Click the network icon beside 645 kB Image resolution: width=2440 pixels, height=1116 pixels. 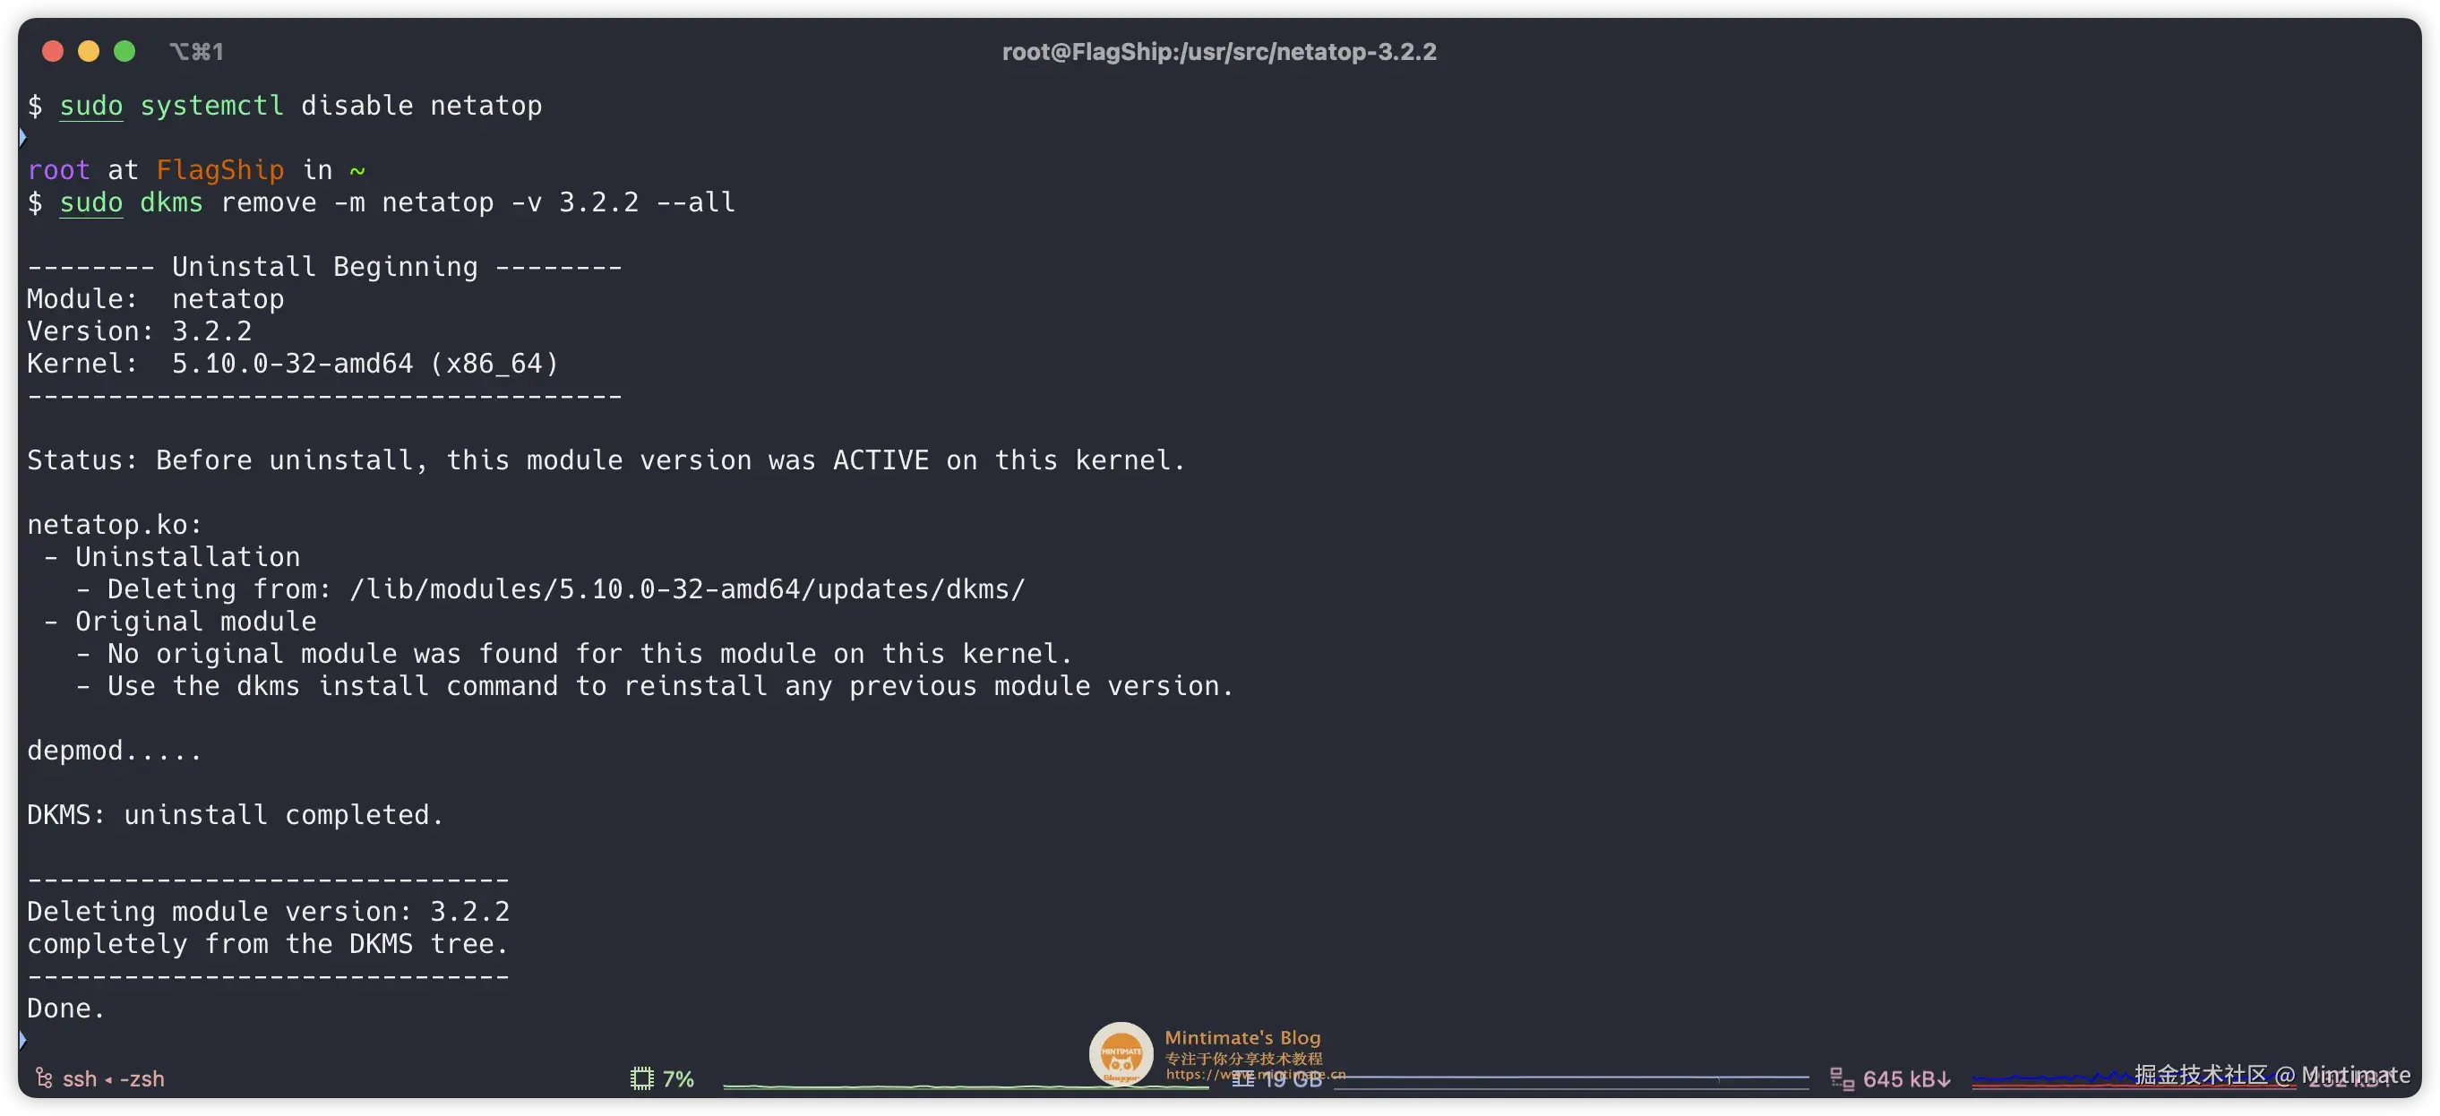click(x=1842, y=1078)
